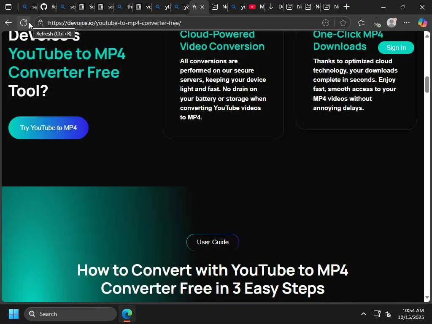Open the Downloads toolbar icon

pyautogui.click(x=377, y=23)
